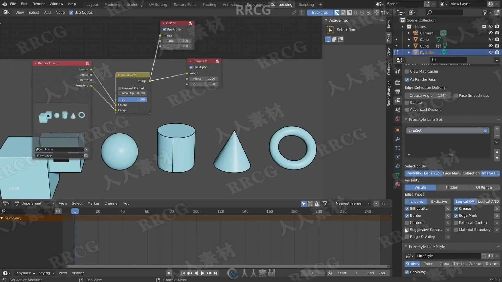Open the Render menu

(38, 4)
